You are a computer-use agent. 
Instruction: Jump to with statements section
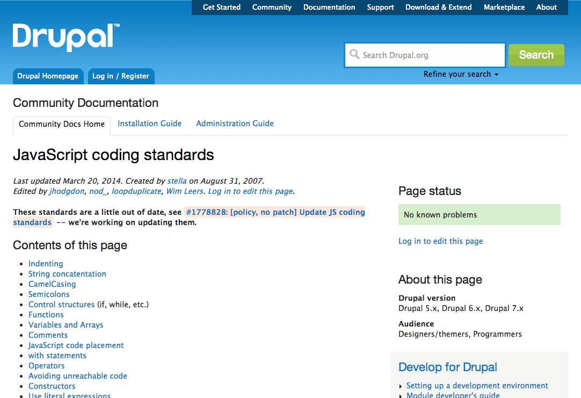pyautogui.click(x=57, y=356)
